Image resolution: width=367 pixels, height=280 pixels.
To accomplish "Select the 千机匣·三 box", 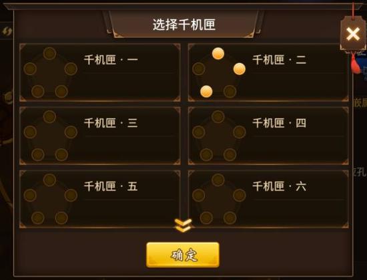I will point(100,136).
